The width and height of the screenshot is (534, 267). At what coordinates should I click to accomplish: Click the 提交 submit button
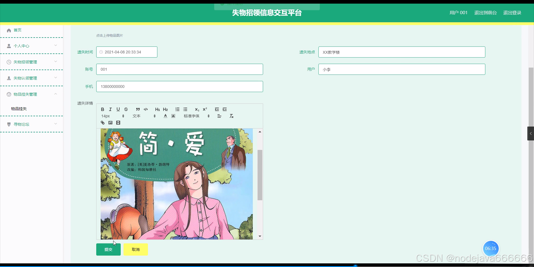tap(108, 249)
